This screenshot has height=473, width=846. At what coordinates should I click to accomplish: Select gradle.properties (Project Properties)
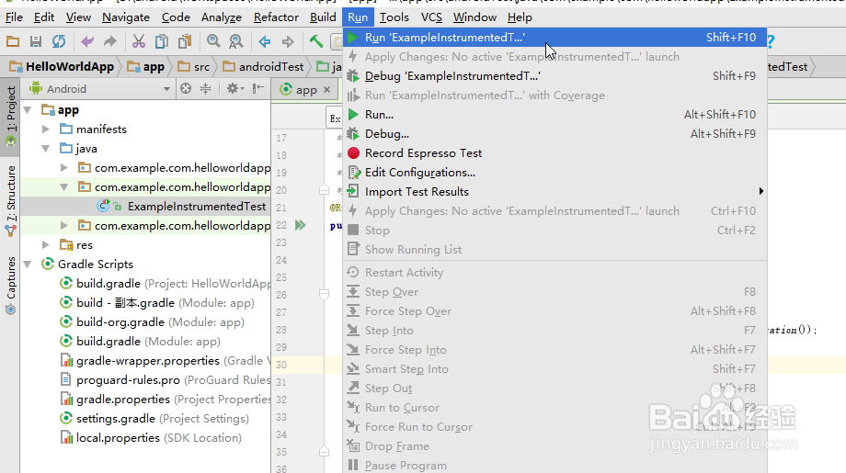pyautogui.click(x=166, y=400)
